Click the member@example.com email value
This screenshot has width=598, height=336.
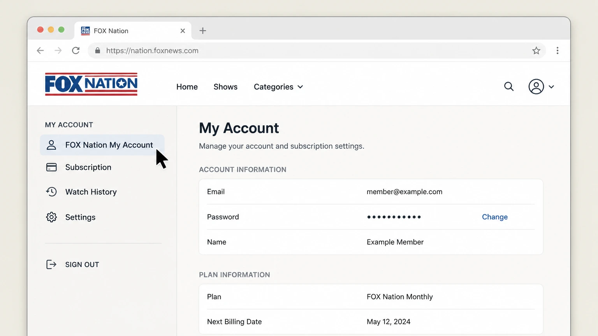click(x=405, y=192)
